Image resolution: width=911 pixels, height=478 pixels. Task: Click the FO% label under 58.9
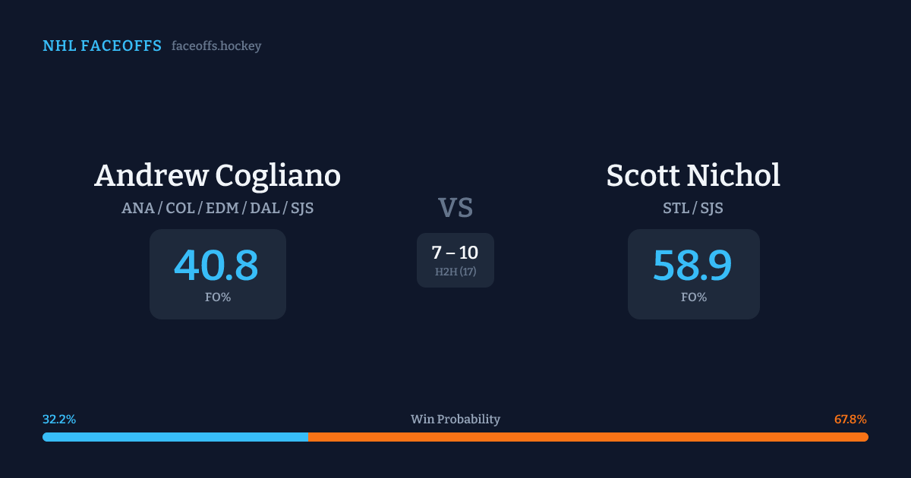(693, 297)
